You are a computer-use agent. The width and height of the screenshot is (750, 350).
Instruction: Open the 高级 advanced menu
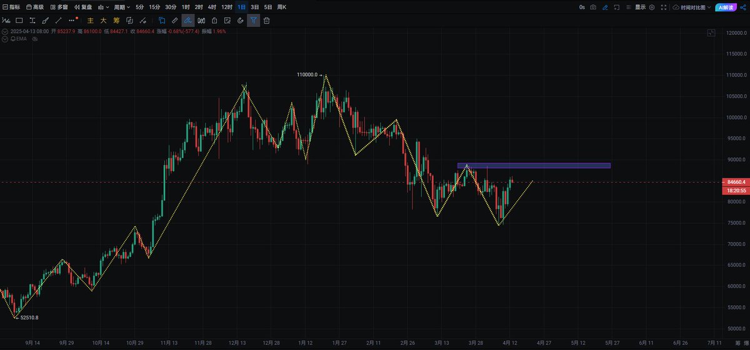(x=34, y=7)
